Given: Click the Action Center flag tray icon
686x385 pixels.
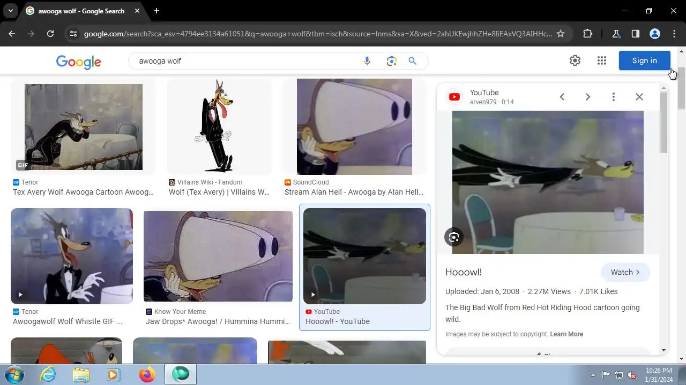Looking at the screenshot, I should 606,375.
